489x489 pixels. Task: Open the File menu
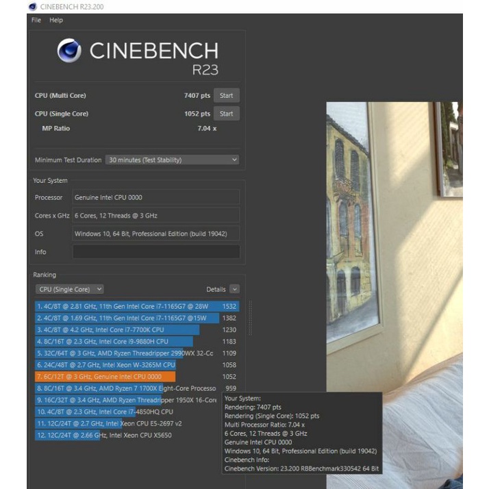pos(36,20)
